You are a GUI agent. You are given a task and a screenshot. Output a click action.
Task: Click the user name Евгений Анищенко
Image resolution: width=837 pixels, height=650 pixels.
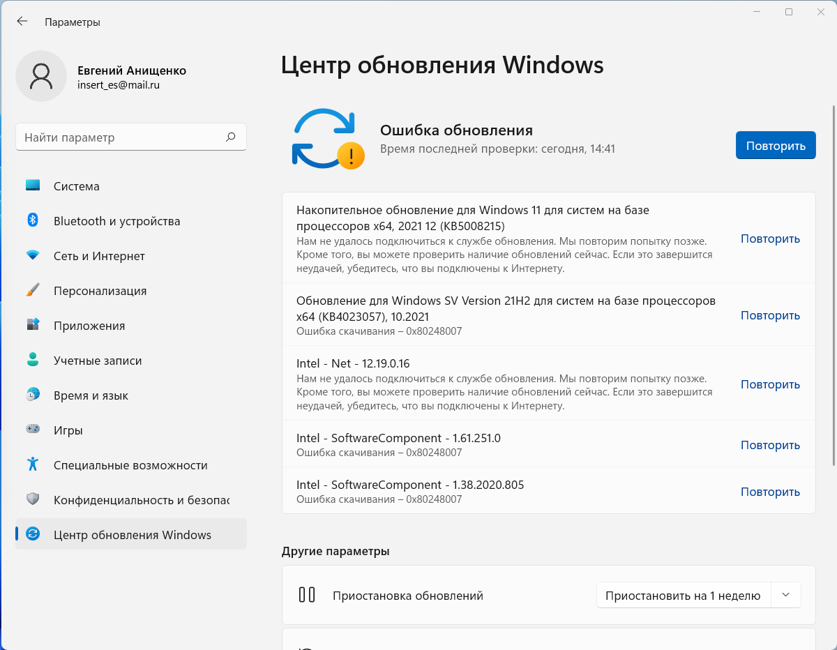[x=132, y=70]
